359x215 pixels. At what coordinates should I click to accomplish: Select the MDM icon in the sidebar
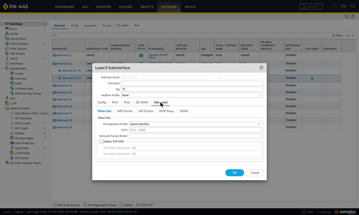(12, 83)
